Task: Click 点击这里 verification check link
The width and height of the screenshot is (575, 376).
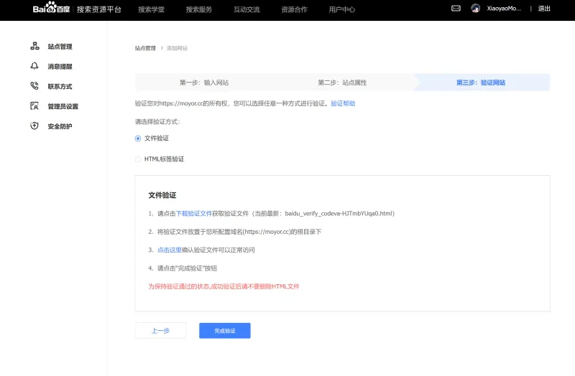Action: (170, 250)
